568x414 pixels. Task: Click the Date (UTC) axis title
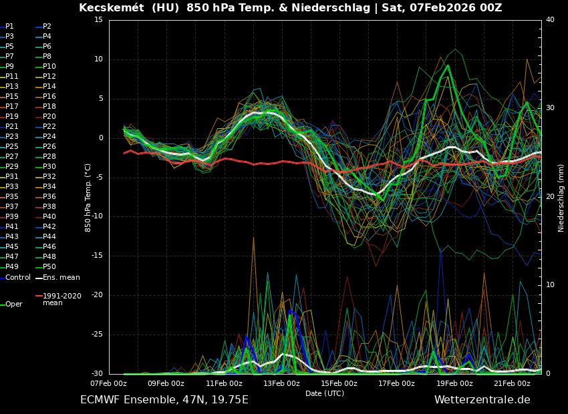[x=325, y=394]
